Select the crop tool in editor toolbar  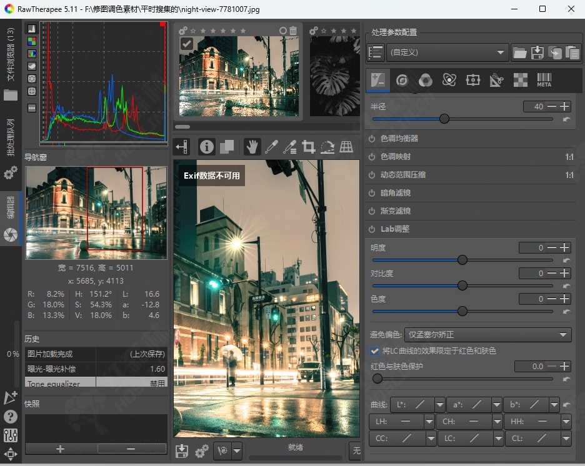[x=308, y=147]
